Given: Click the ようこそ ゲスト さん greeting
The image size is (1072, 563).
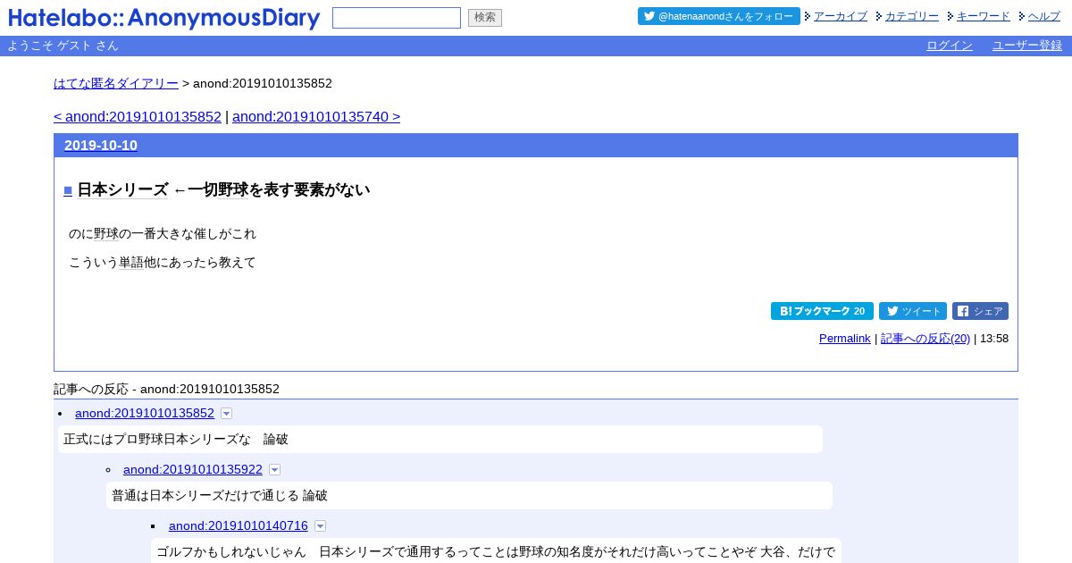Looking at the screenshot, I should (63, 46).
